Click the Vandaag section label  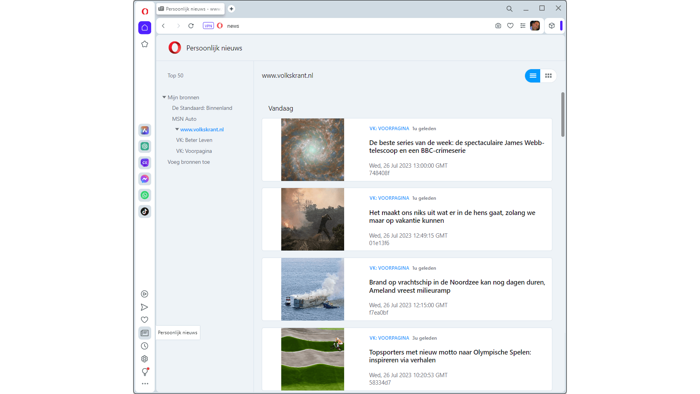280,109
